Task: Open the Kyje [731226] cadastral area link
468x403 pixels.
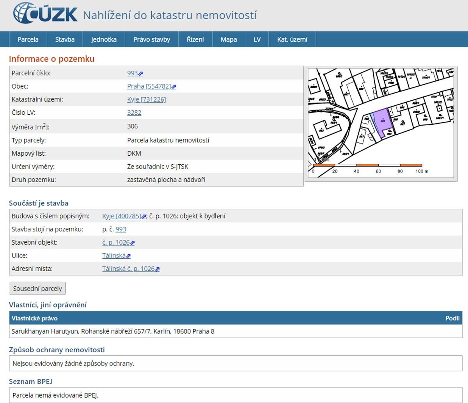Action: coord(146,99)
